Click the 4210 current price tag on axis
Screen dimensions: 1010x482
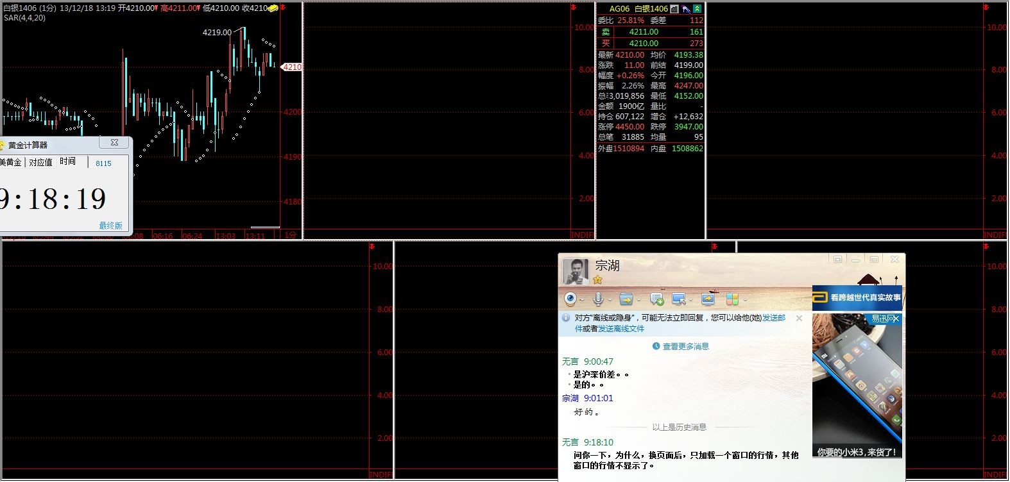(293, 67)
